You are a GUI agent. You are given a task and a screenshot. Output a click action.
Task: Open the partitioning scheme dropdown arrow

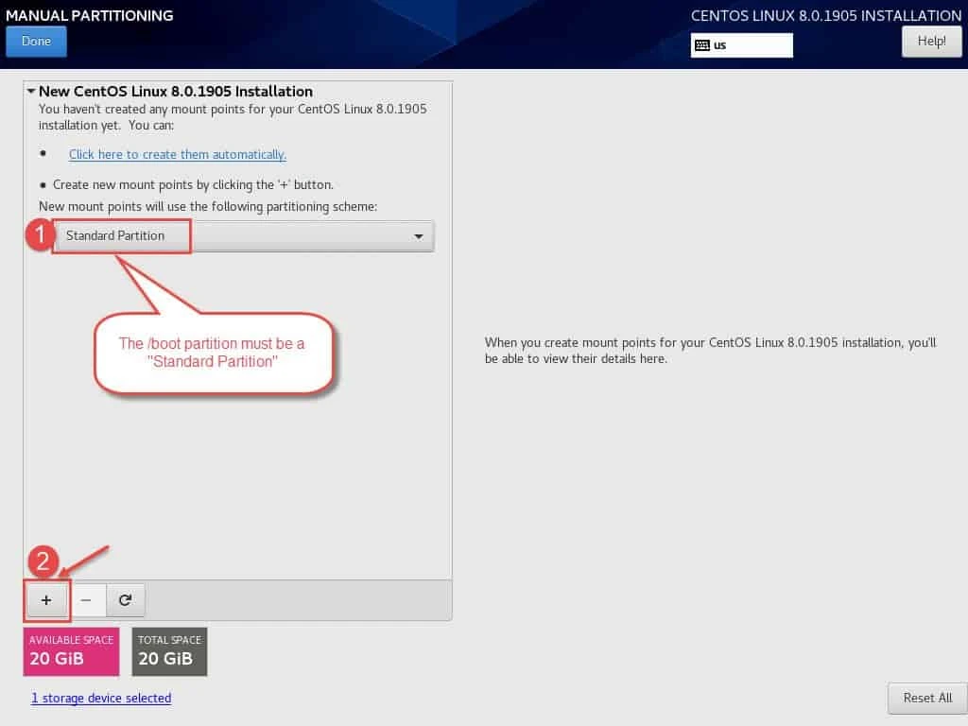[x=419, y=236]
